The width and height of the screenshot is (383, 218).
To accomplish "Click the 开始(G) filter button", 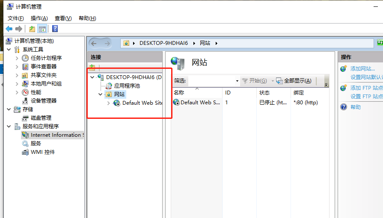I will pos(254,81).
